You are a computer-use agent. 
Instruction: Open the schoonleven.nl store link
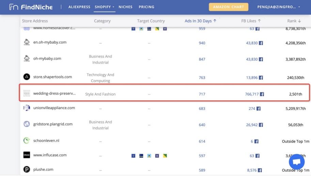point(46,141)
